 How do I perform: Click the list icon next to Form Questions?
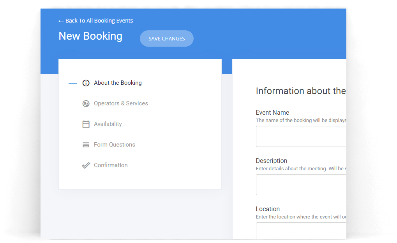tap(86, 145)
